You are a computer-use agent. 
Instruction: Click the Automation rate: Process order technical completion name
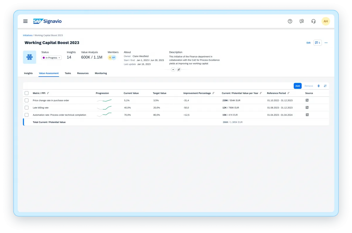point(60,115)
